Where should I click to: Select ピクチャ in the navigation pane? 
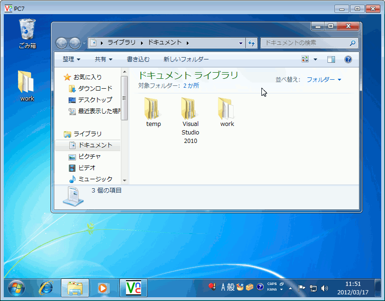coord(90,157)
